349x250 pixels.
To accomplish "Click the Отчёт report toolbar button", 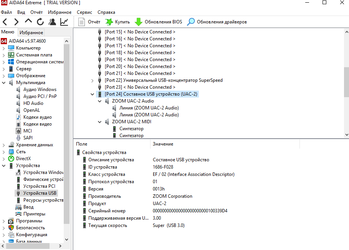I will 89,22.
